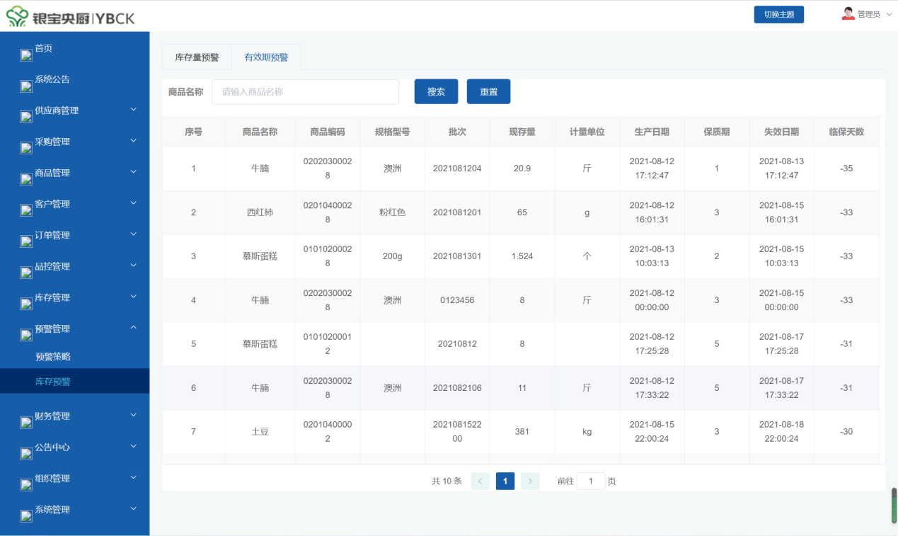Click the 采购管理 sidebar icon
898x536 pixels.
click(x=26, y=149)
